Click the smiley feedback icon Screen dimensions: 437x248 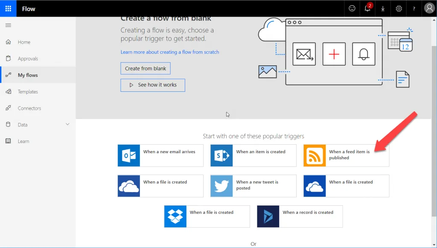point(352,9)
